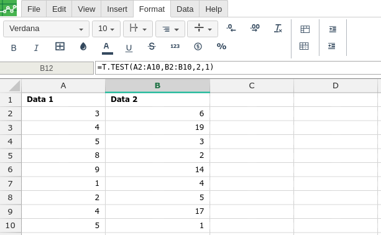This screenshot has height=235, width=381.
Task: Open the Verdana font family dropdown
Action: tap(47, 29)
